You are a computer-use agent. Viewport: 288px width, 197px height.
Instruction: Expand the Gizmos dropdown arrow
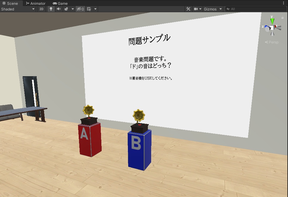[220, 9]
